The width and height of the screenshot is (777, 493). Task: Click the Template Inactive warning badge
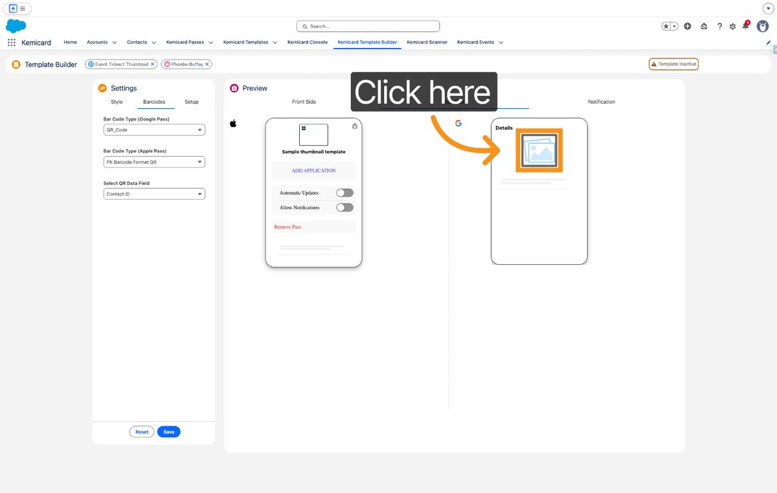coord(673,64)
